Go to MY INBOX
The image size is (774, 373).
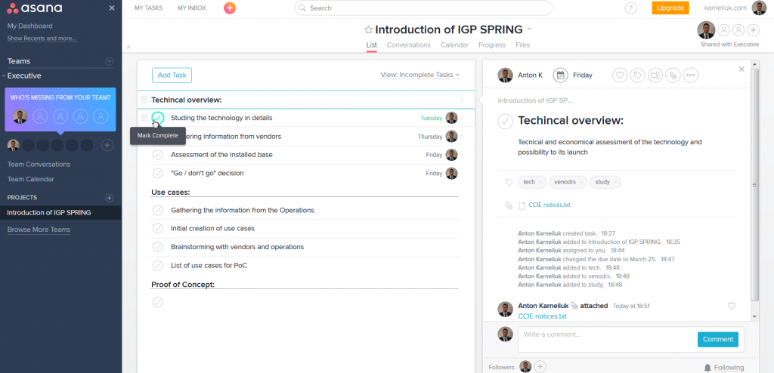tap(192, 8)
